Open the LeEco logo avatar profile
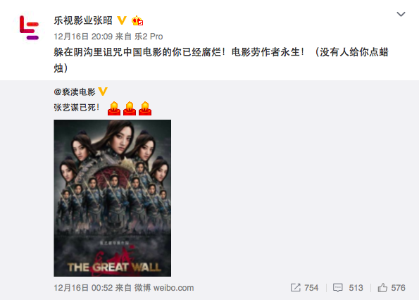 click(x=29, y=27)
